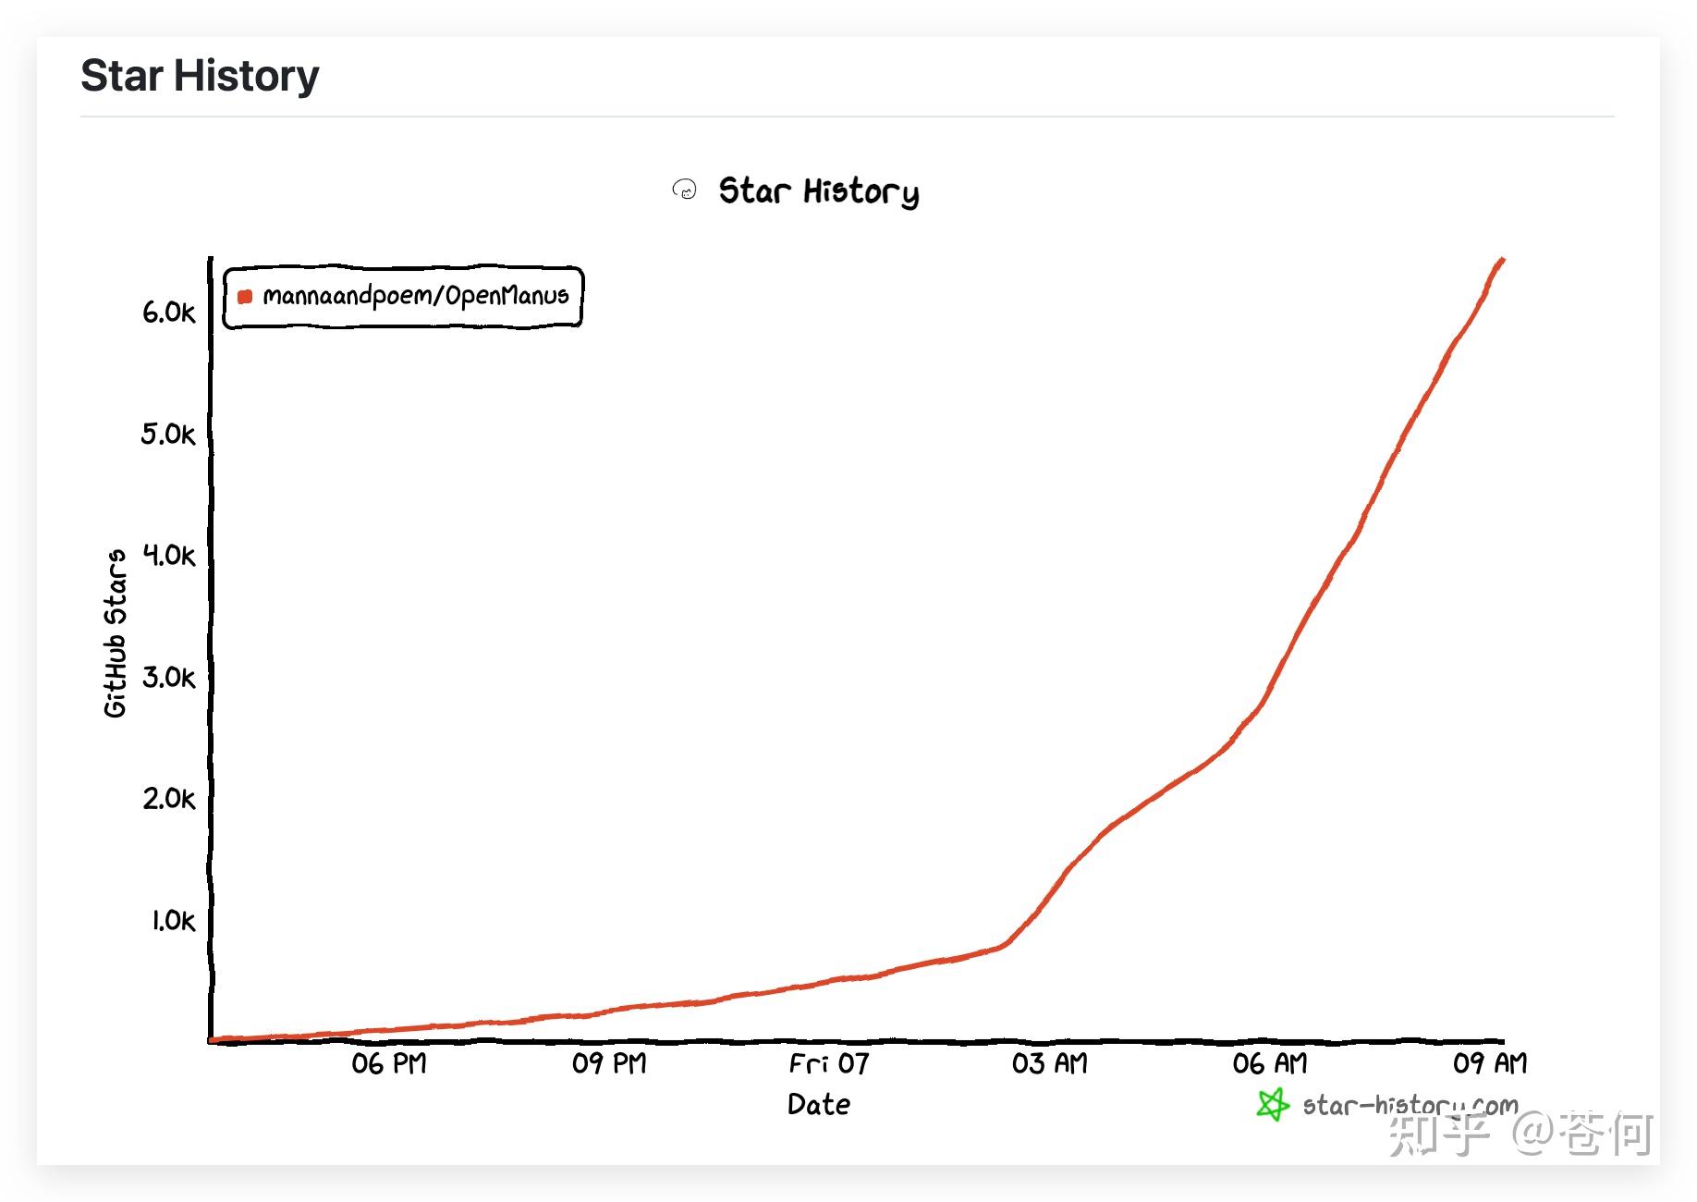
Task: Click the red OpenManus legend swatch
Action: (245, 297)
